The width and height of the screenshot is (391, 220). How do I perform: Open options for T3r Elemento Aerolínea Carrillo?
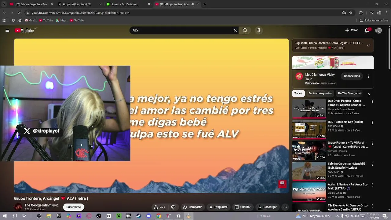click(x=372, y=206)
